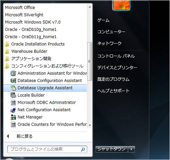
Task: Collapse コンフィグレーションおよび移行ツール folder label
Action: pos(47,66)
